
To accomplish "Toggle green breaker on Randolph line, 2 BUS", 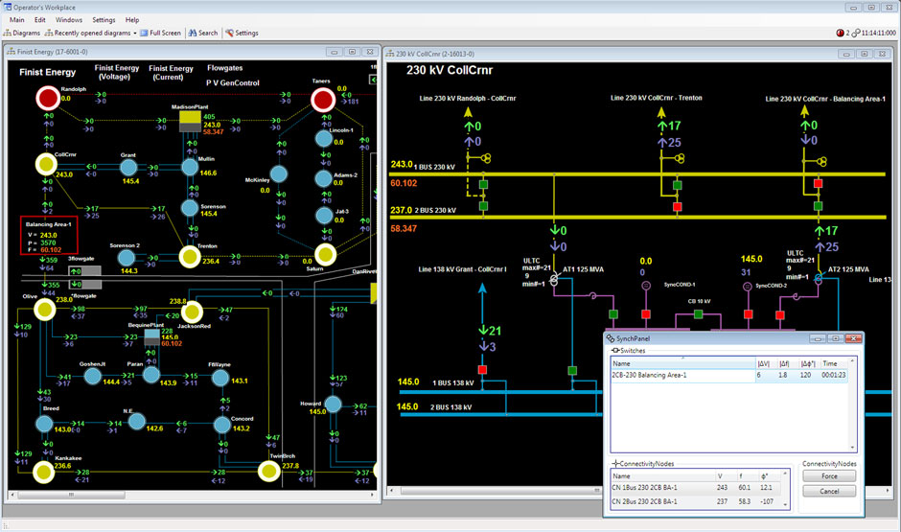I will [x=483, y=206].
